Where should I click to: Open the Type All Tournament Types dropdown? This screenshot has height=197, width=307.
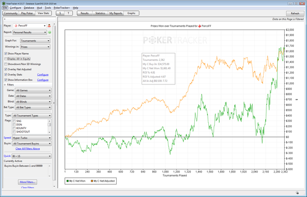click(32, 116)
